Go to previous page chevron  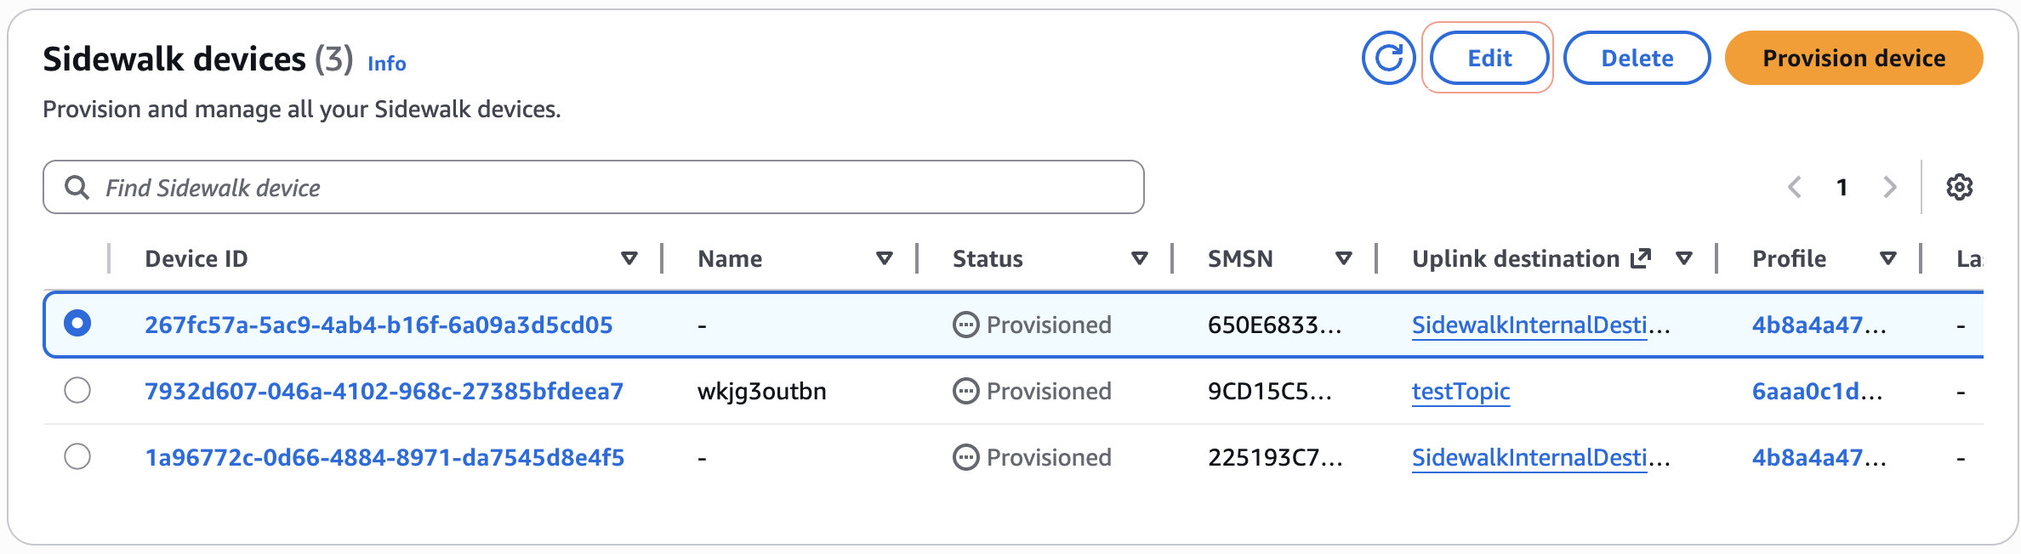point(1795,187)
